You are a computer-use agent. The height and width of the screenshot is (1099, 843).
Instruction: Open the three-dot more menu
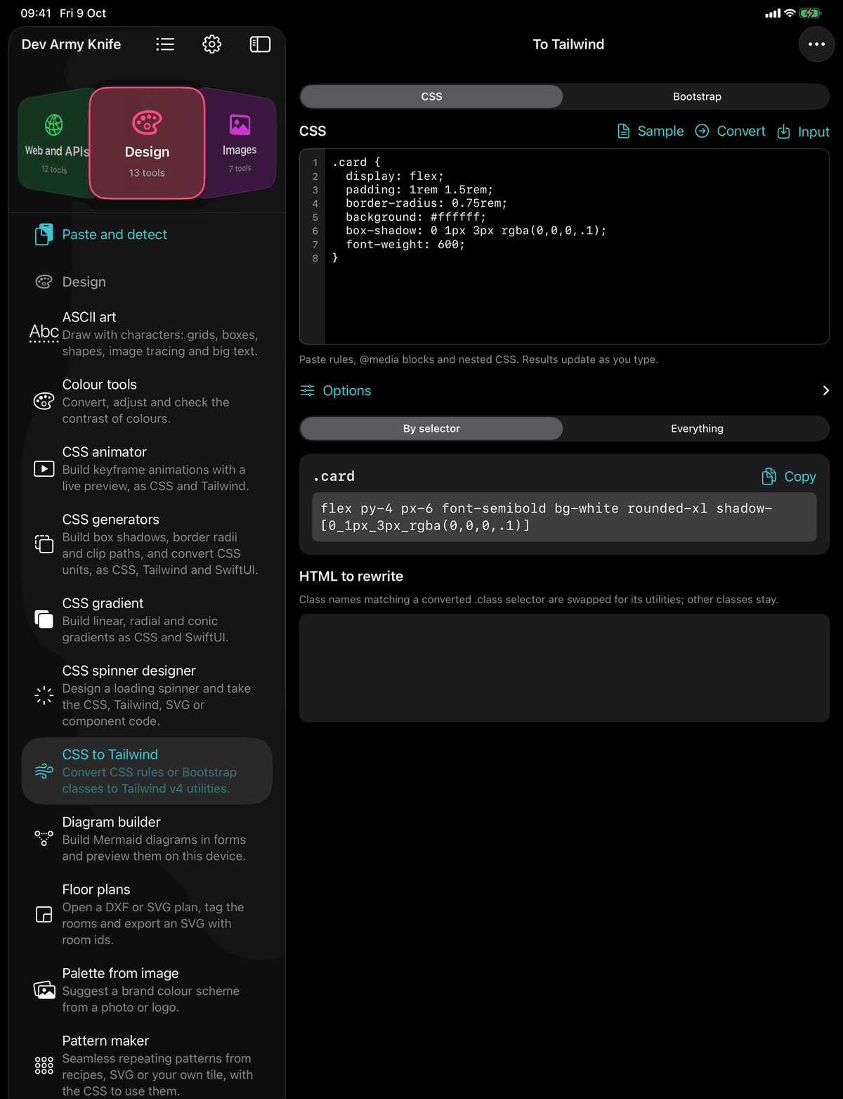(816, 44)
